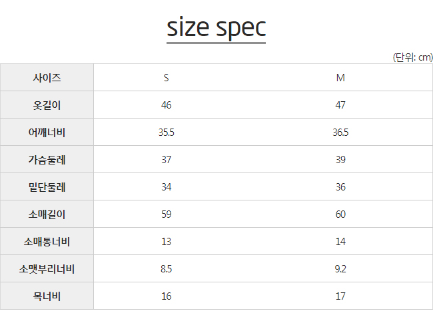The image size is (433, 329).
Task: Click the 목너비 row label
Action: click(47, 296)
